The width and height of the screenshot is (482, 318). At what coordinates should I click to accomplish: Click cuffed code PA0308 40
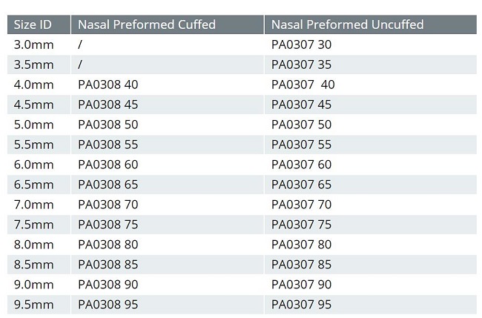[108, 85]
